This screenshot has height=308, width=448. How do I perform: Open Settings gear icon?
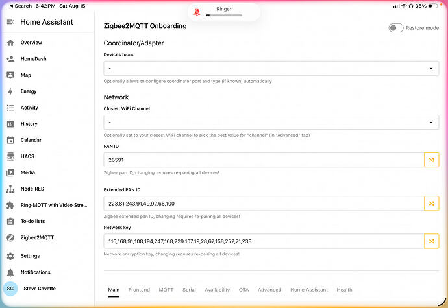coord(10,256)
